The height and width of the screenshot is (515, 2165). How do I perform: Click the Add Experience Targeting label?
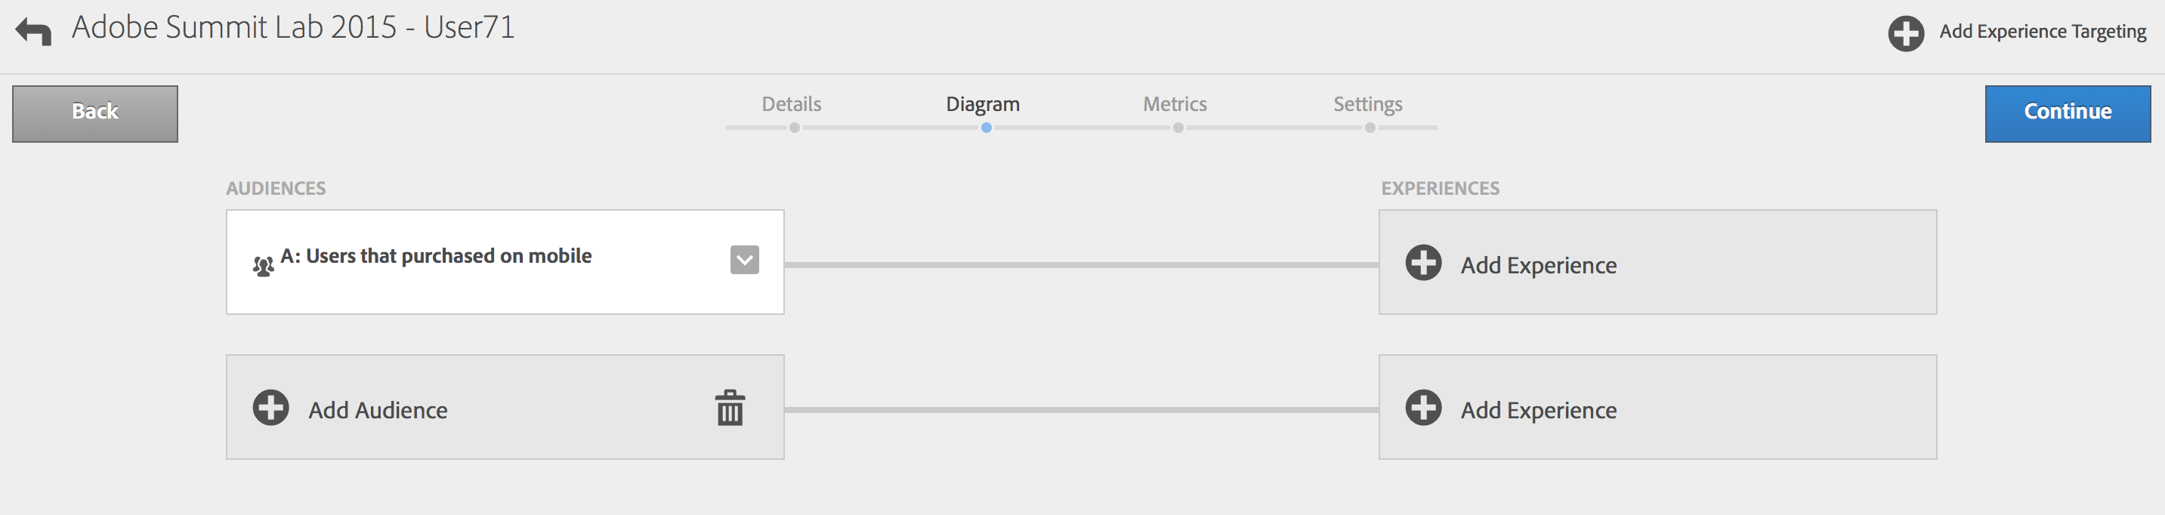pyautogui.click(x=2041, y=32)
